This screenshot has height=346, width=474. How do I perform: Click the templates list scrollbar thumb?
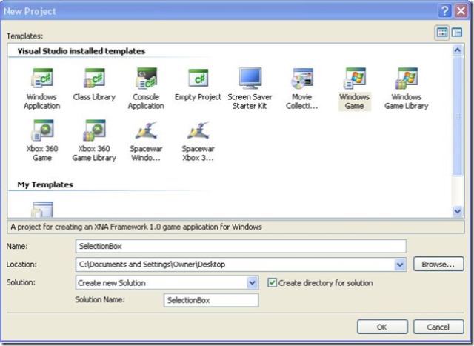(458, 116)
